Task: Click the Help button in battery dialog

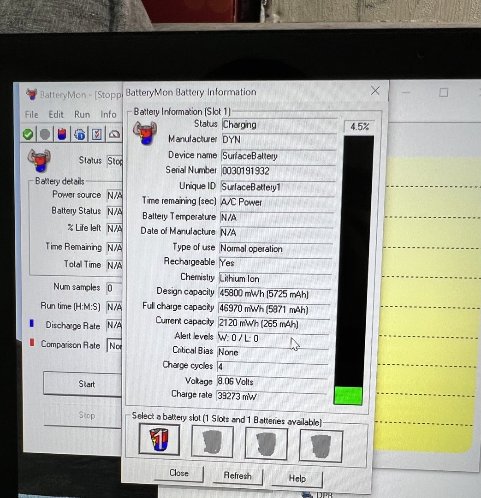Action: pos(297,478)
